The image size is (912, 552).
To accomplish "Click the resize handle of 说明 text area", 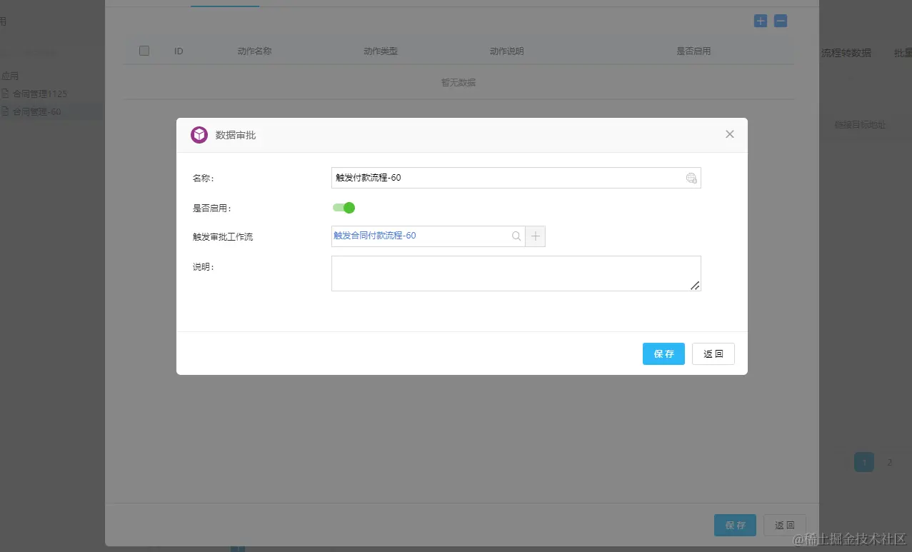I will pyautogui.click(x=695, y=286).
